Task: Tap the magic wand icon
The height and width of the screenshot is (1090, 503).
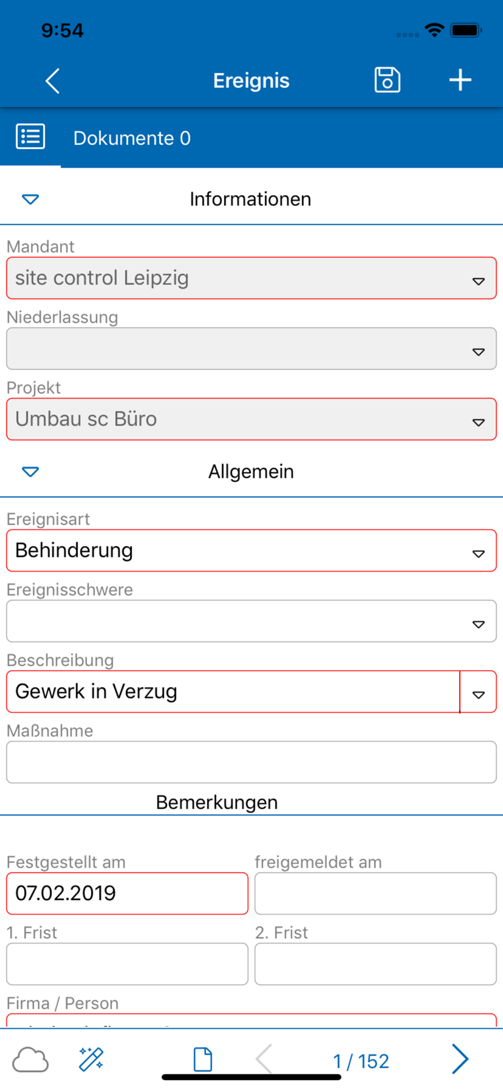Action: click(91, 1059)
